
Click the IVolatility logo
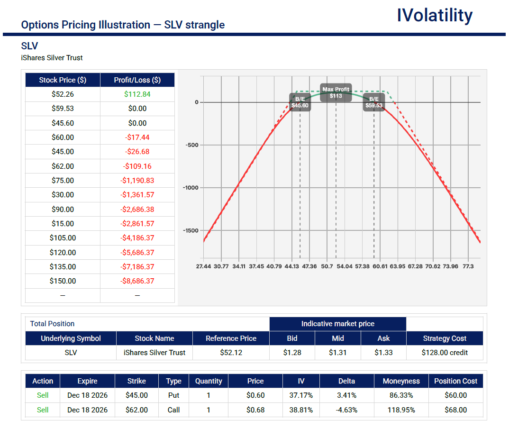(x=435, y=15)
